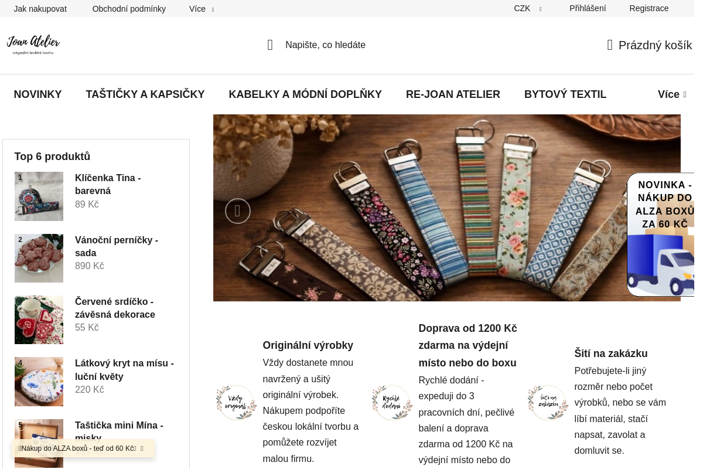
Task: Click the search magnifier icon
Action: coord(270,45)
